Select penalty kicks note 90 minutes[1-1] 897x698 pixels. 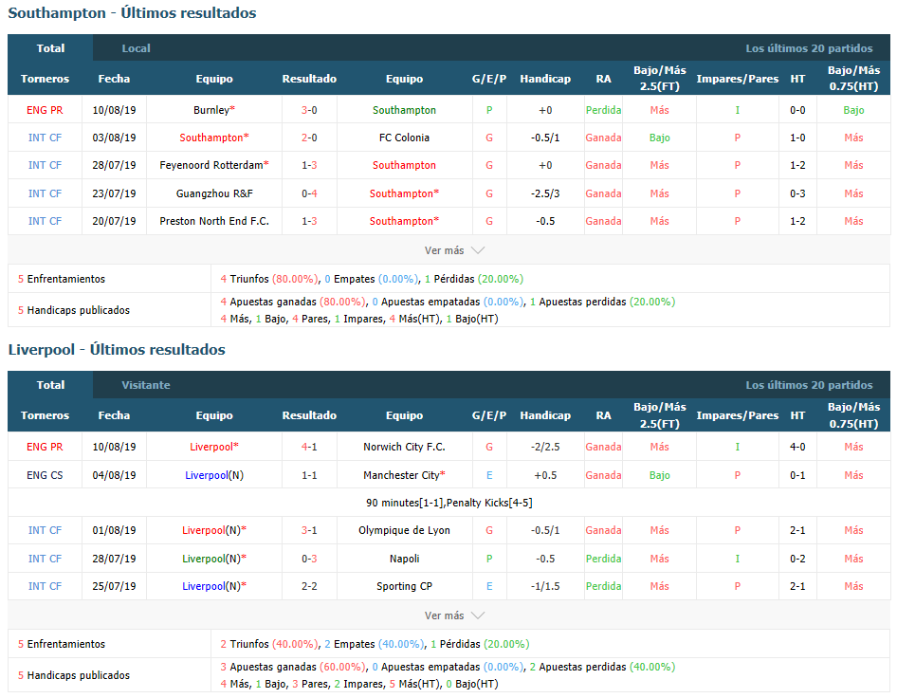[x=449, y=503]
